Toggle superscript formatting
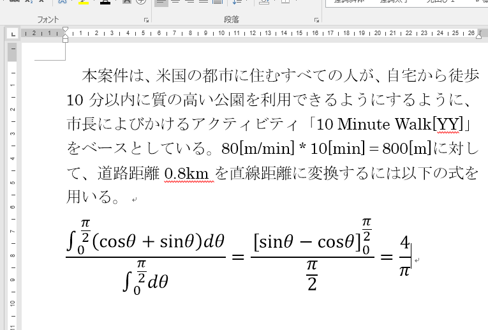 coord(40,2)
